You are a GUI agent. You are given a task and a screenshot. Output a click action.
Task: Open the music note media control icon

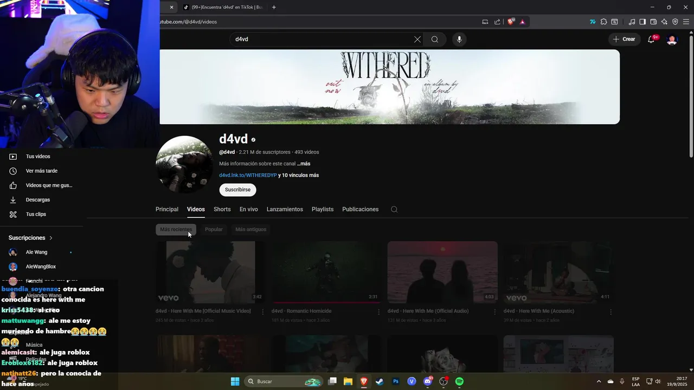click(x=632, y=22)
